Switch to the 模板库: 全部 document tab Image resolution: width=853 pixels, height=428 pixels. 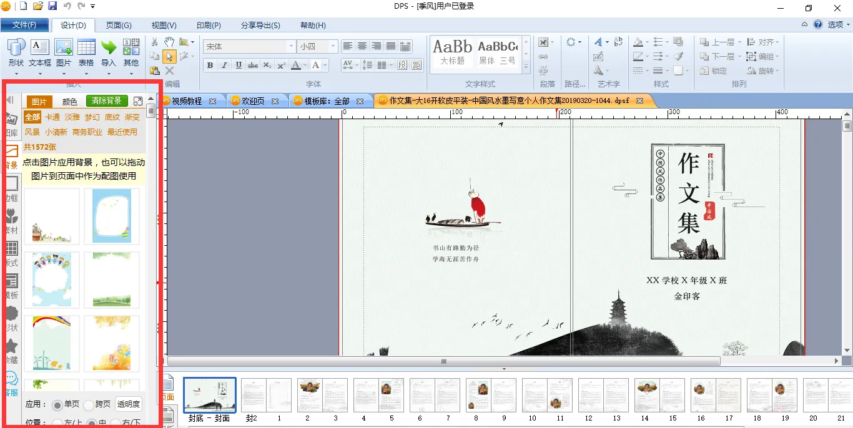coord(327,101)
